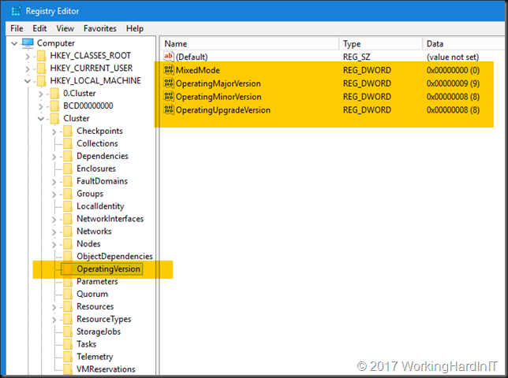This screenshot has height=378, width=508.
Task: Click the 0.Cluster folder icon
Action: click(x=54, y=94)
